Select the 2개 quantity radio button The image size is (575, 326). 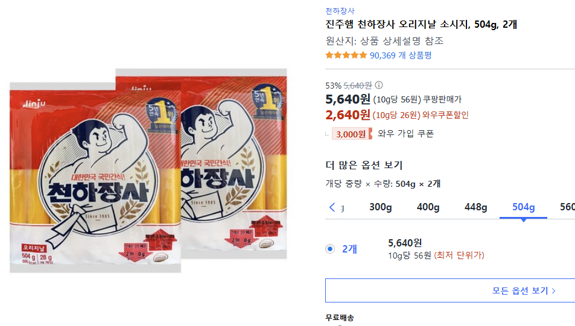(330, 249)
